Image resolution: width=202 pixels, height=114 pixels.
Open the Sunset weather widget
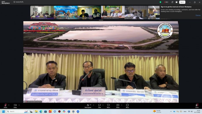pos(157,111)
